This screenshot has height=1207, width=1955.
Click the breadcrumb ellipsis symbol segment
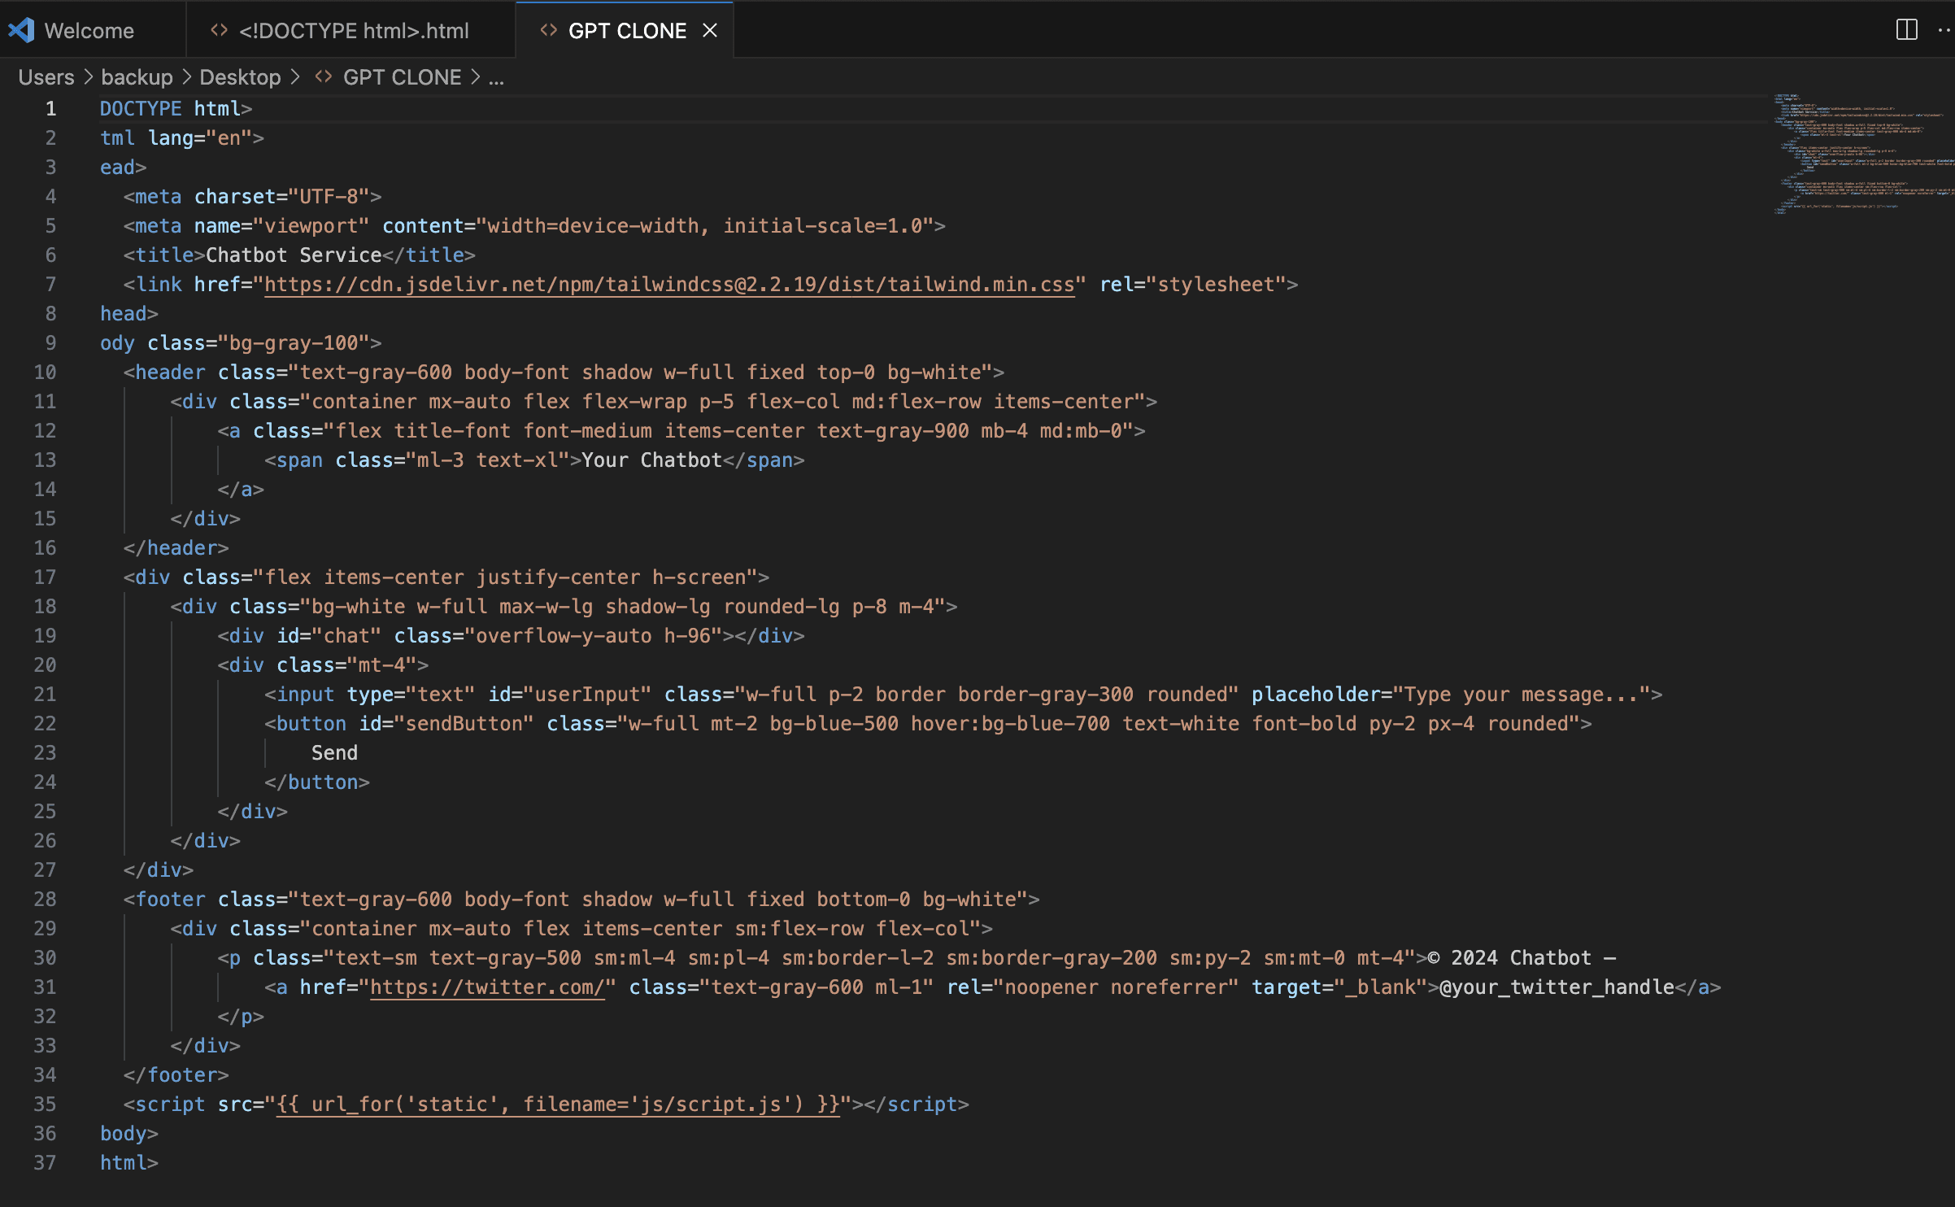tap(496, 77)
